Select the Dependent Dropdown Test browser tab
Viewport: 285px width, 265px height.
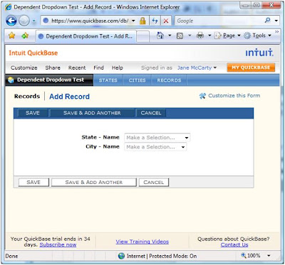pos(86,36)
